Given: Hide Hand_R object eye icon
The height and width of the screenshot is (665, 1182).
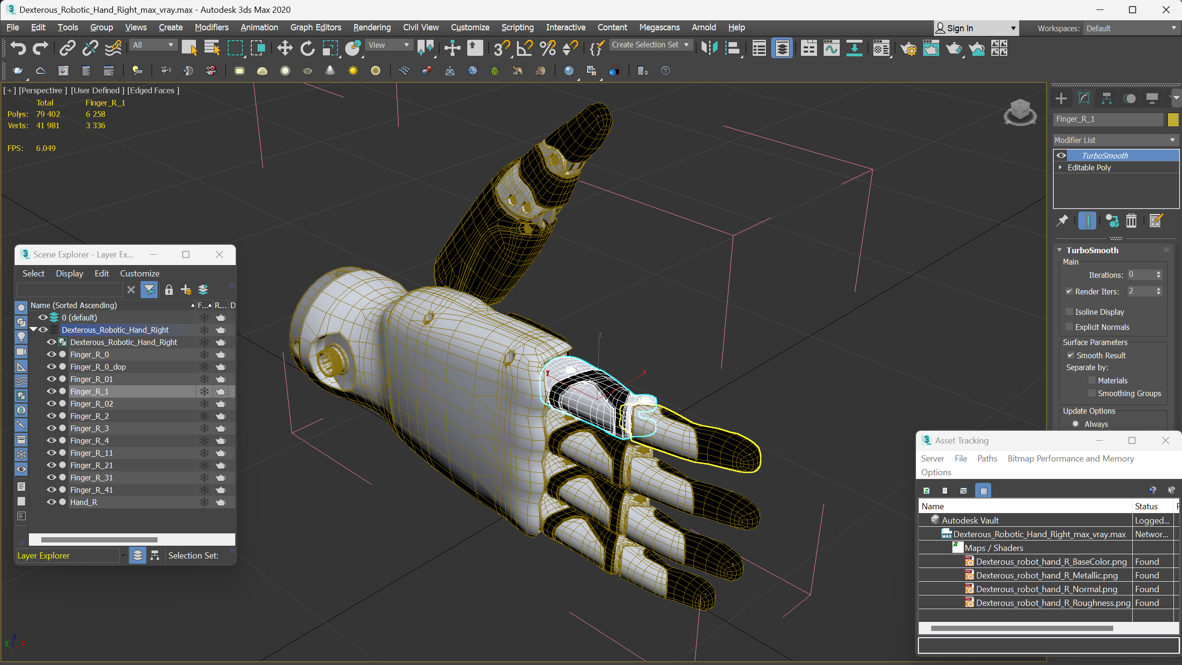Looking at the screenshot, I should click(51, 502).
